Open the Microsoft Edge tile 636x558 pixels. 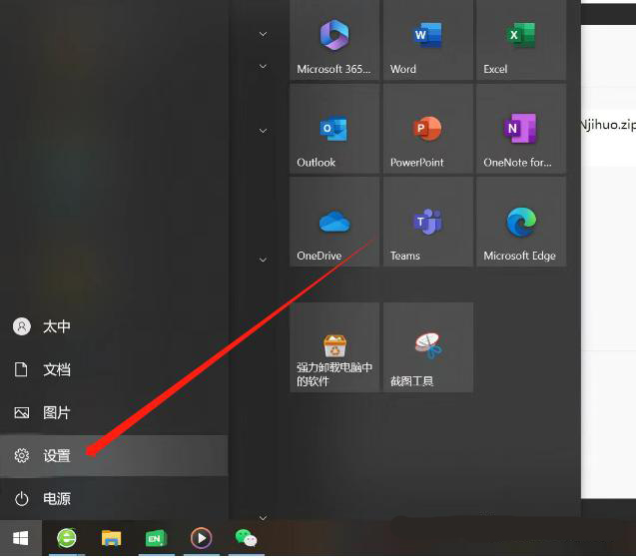click(x=521, y=222)
